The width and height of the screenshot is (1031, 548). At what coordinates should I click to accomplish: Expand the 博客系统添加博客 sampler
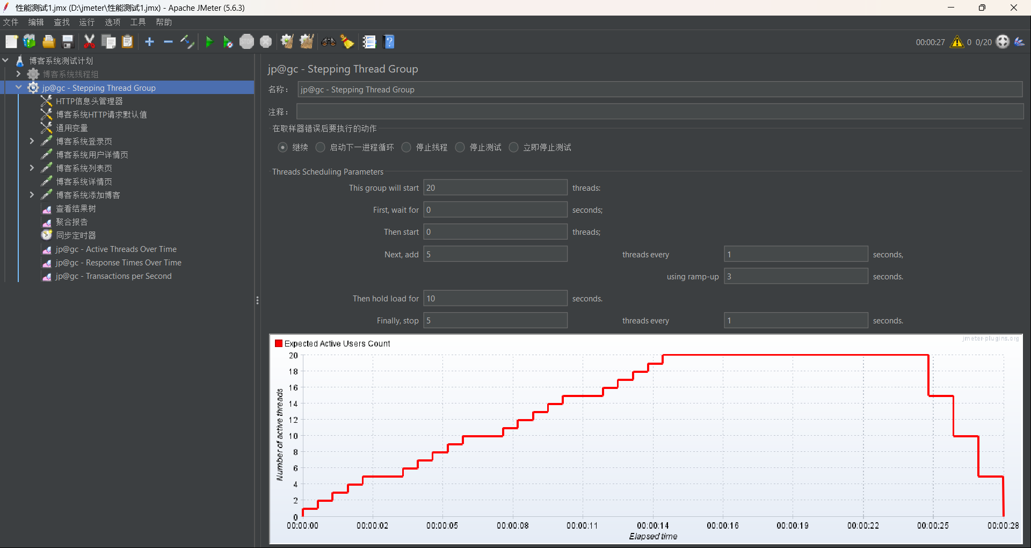pyautogui.click(x=32, y=195)
